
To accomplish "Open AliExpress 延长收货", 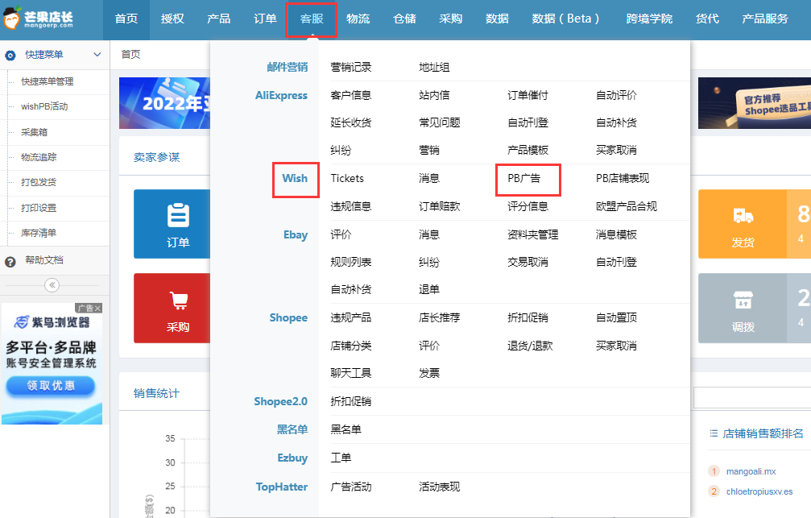I will point(350,122).
